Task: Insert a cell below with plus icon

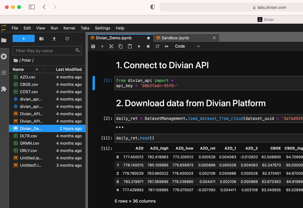Action: pyautogui.click(x=102, y=46)
